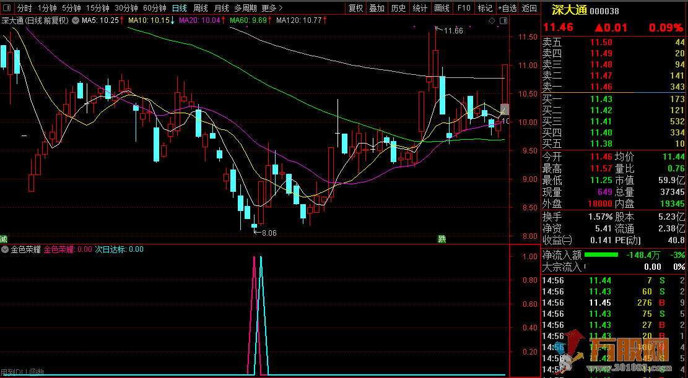Open the 多周期 multi-period view

245,8
